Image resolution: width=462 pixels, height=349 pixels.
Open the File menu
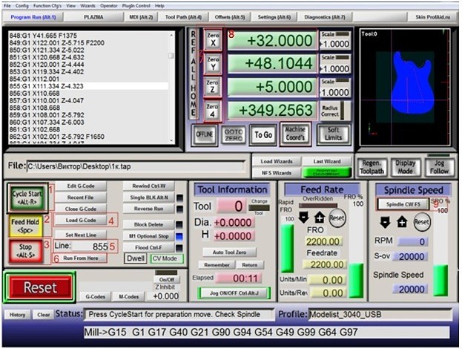[x=7, y=6]
